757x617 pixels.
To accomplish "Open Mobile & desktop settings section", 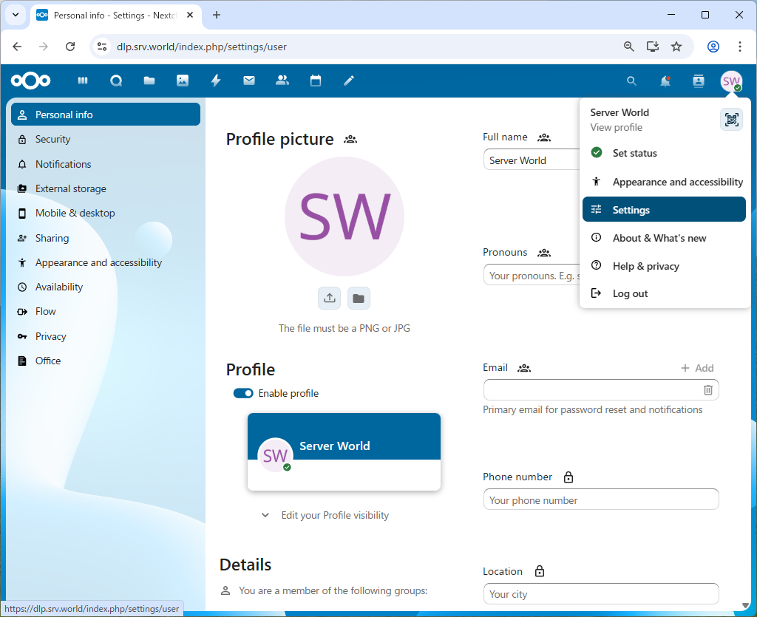I will pos(106,214).
